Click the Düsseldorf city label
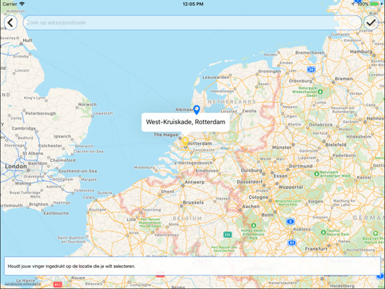Screen dimensions: 385x289 point(250,182)
